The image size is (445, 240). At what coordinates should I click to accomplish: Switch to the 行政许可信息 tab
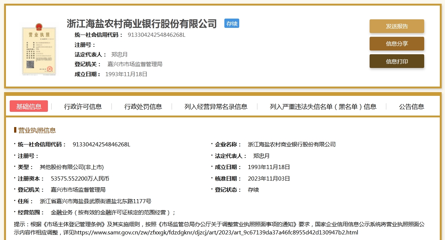83,107
